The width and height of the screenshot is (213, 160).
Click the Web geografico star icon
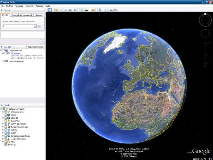[x=9, y=112]
